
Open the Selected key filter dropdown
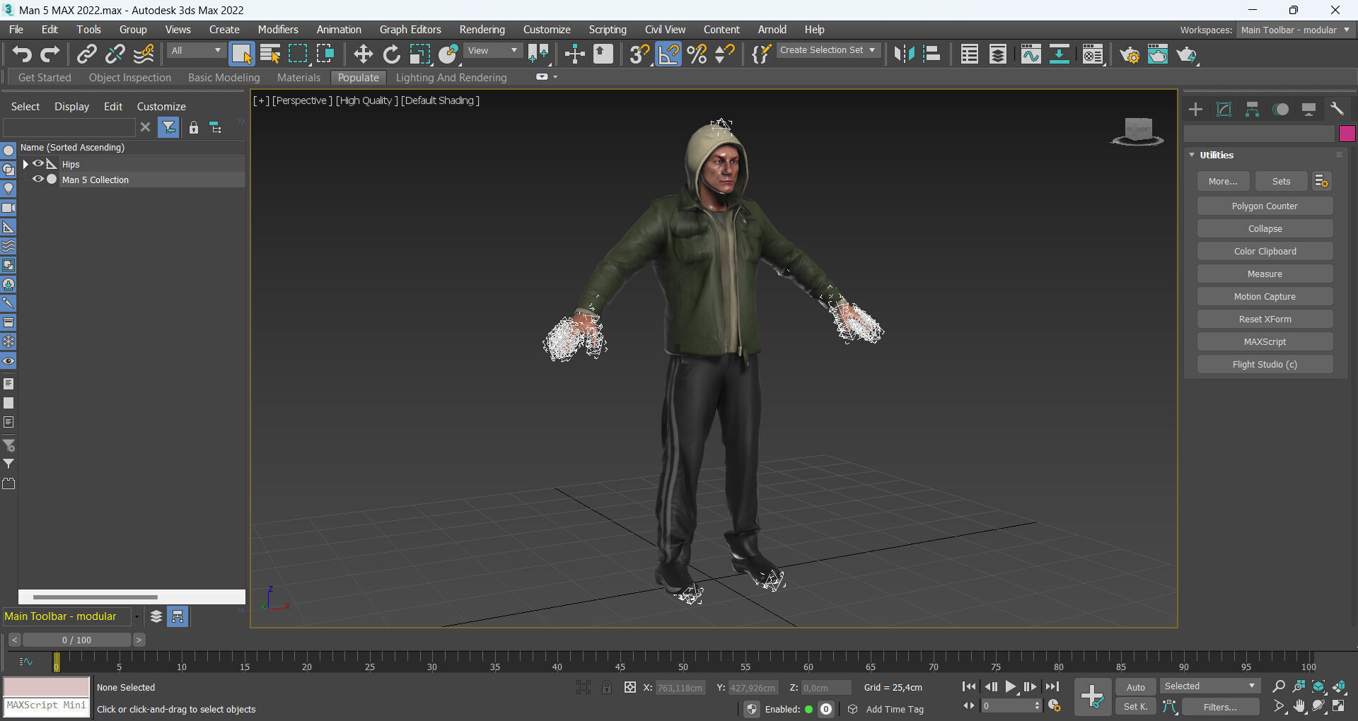pos(1209,686)
